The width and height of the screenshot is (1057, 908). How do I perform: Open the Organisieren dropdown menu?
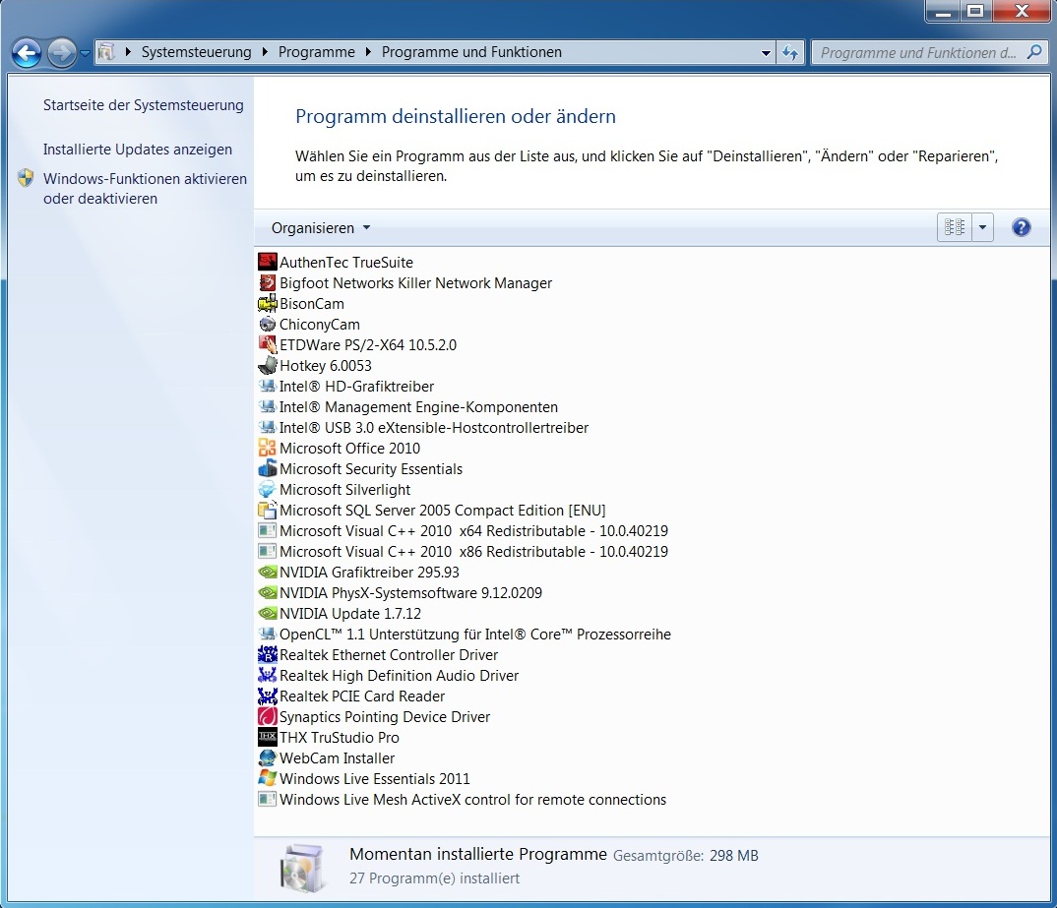(x=321, y=227)
